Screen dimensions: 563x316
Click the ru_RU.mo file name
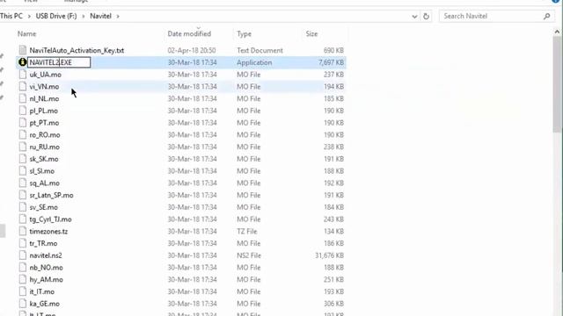(x=45, y=147)
